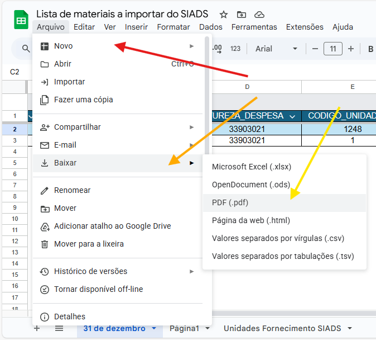376x340 pixels.
Task: Click the font size input field
Action: click(x=333, y=49)
